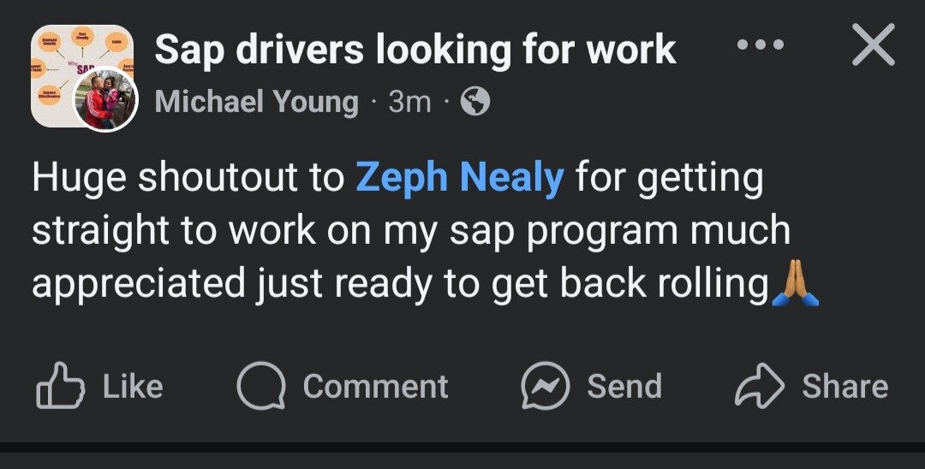The height and width of the screenshot is (469, 925).
Task: Click the globe public-audience icon
Action: coord(475,103)
